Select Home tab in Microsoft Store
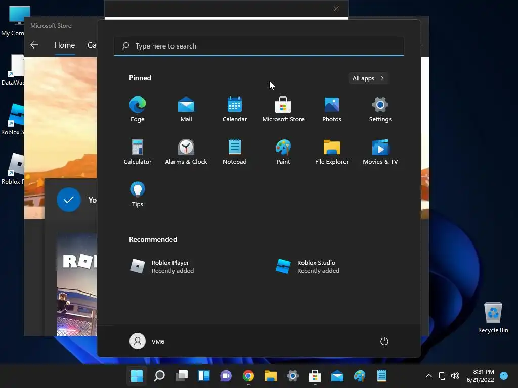The width and height of the screenshot is (518, 388). pyautogui.click(x=65, y=45)
